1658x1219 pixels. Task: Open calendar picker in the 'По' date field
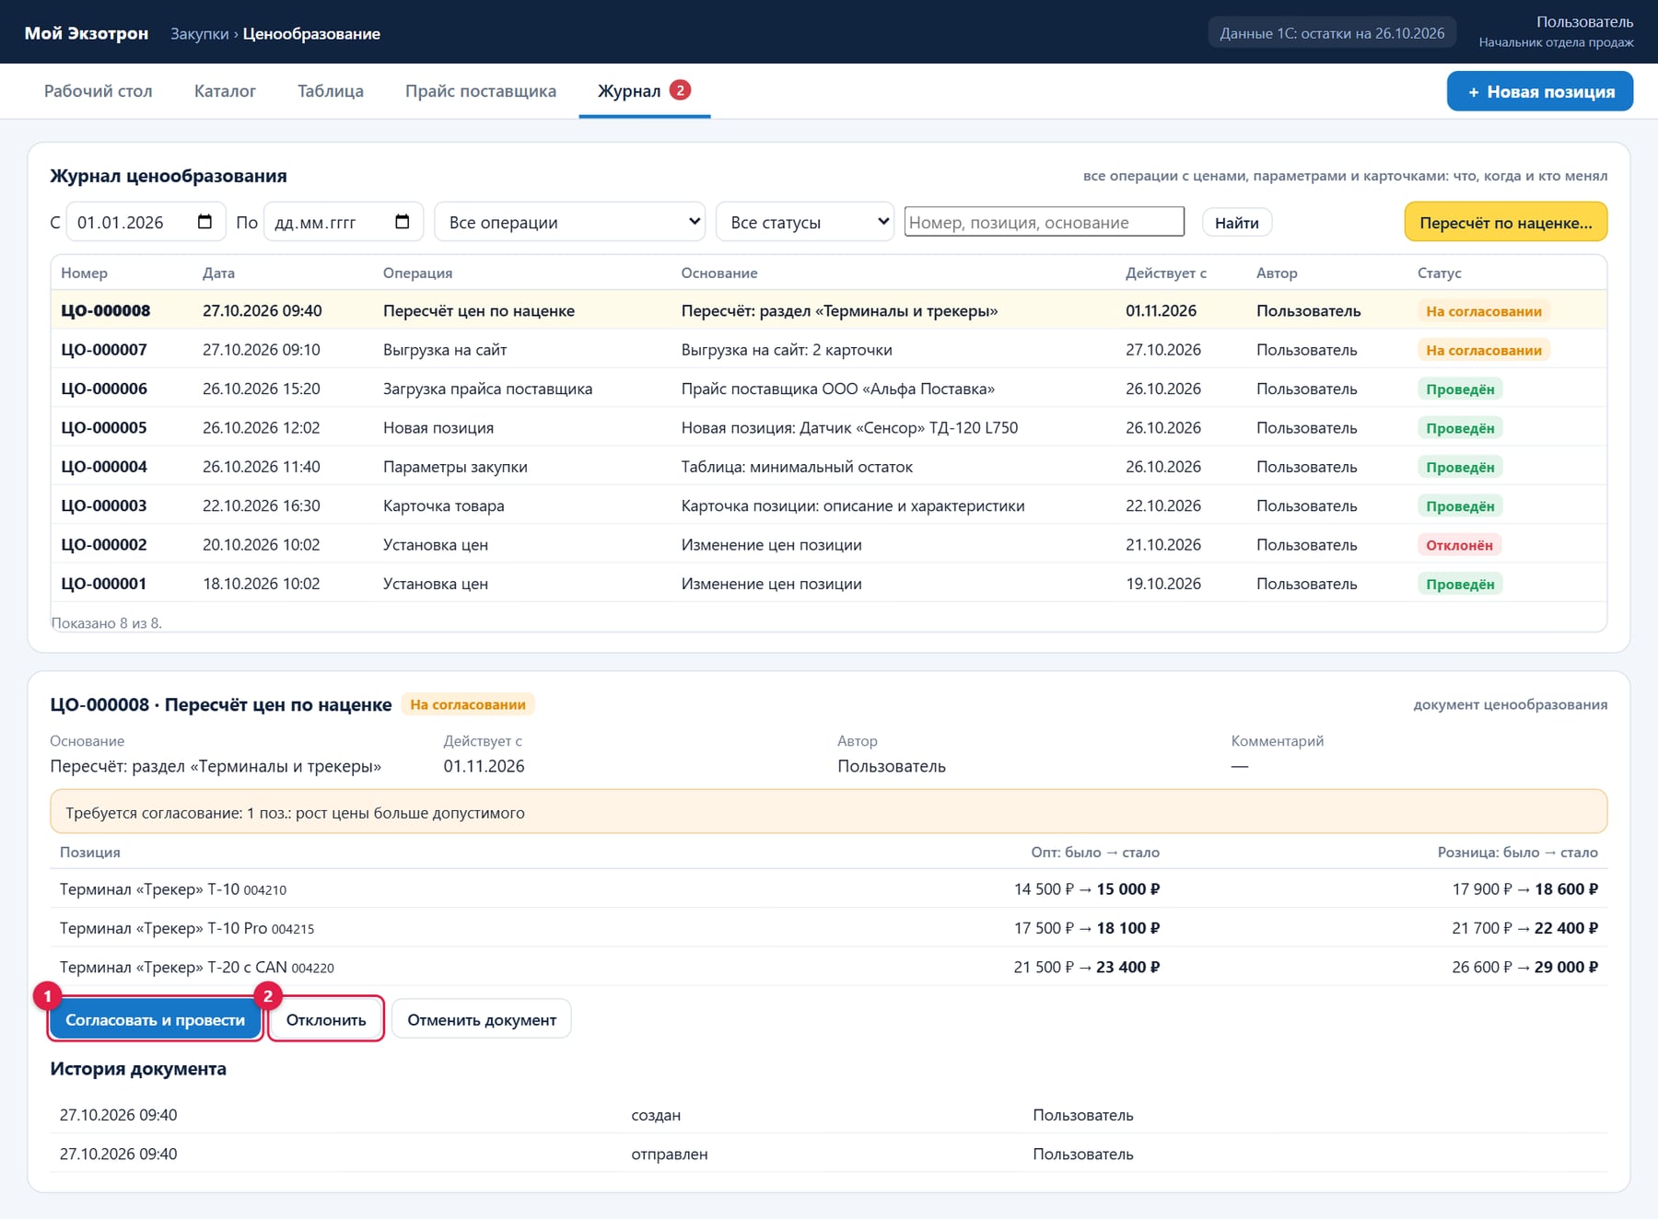[402, 222]
